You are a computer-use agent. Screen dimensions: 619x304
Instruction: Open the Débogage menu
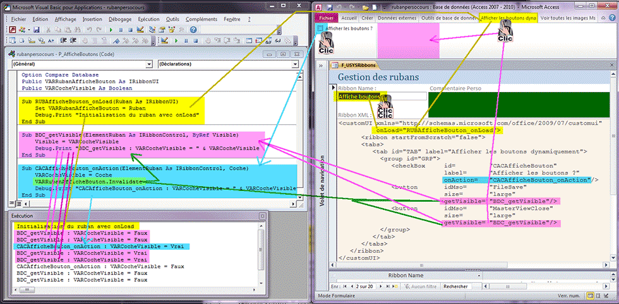tap(121, 19)
